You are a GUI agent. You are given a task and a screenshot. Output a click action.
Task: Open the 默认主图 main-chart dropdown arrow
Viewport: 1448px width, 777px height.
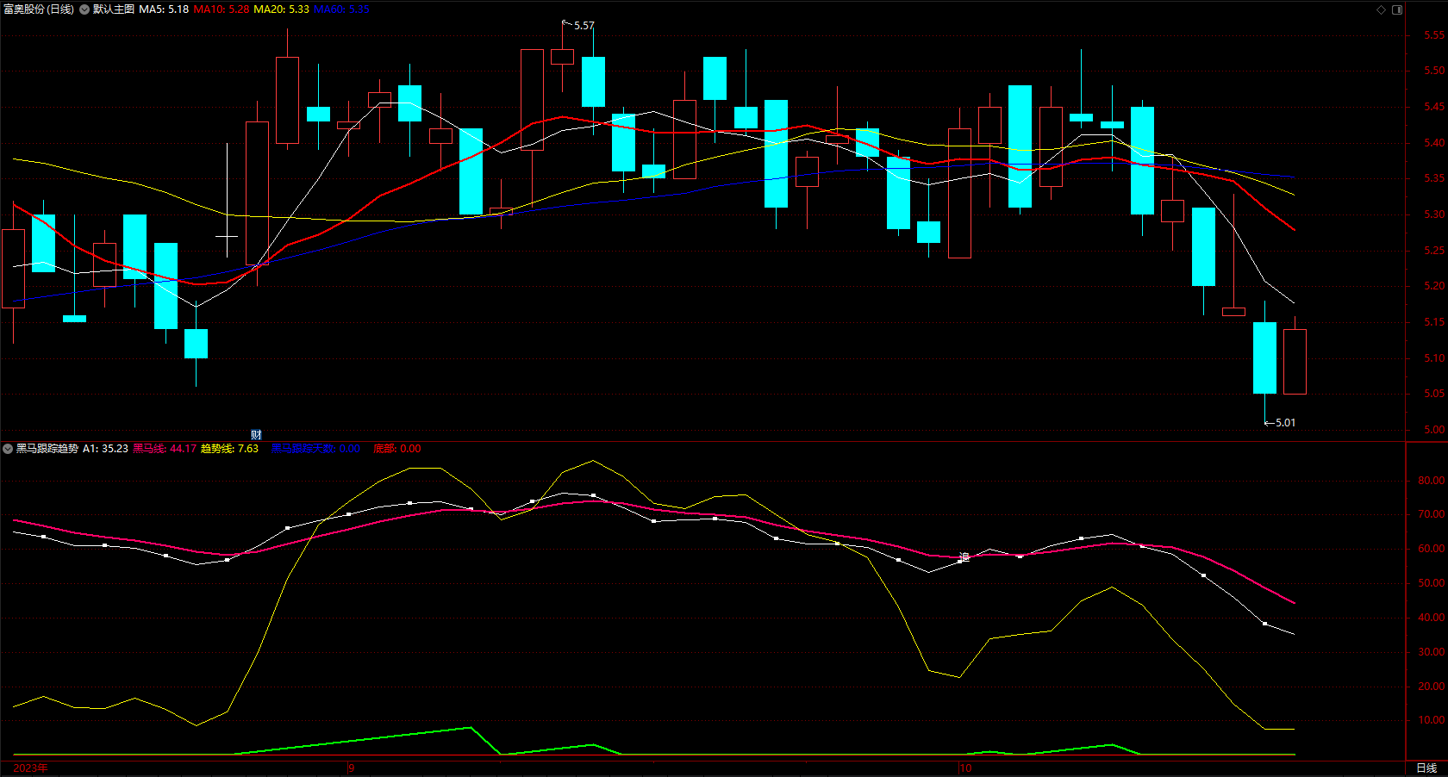point(84,9)
